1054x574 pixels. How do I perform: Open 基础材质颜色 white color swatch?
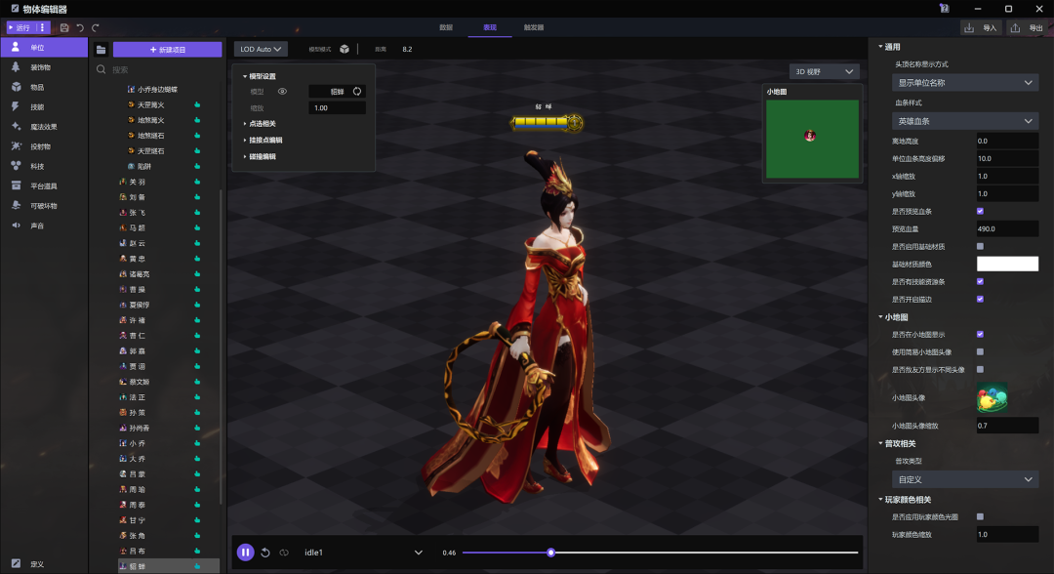click(x=1007, y=265)
